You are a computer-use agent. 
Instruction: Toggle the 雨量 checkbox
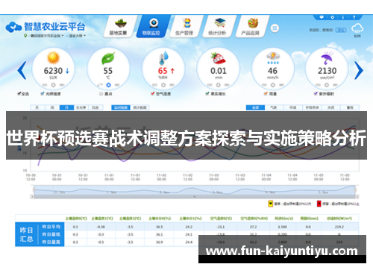tap(266, 93)
